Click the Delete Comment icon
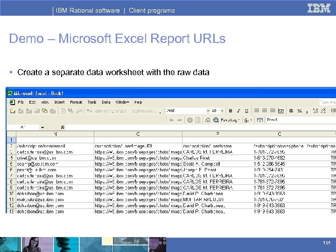336x252 pixels. pos(53,111)
